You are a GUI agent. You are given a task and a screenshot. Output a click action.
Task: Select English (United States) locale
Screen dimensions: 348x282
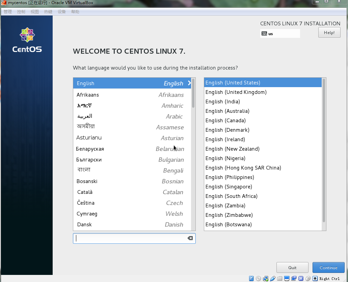click(x=263, y=83)
